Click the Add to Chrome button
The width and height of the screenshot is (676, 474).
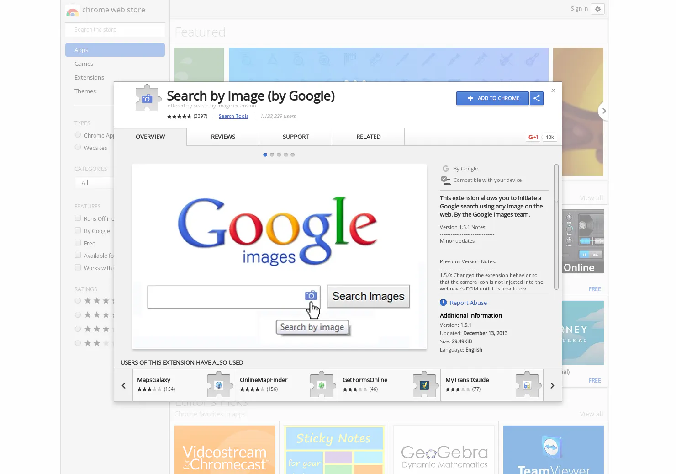tap(492, 98)
